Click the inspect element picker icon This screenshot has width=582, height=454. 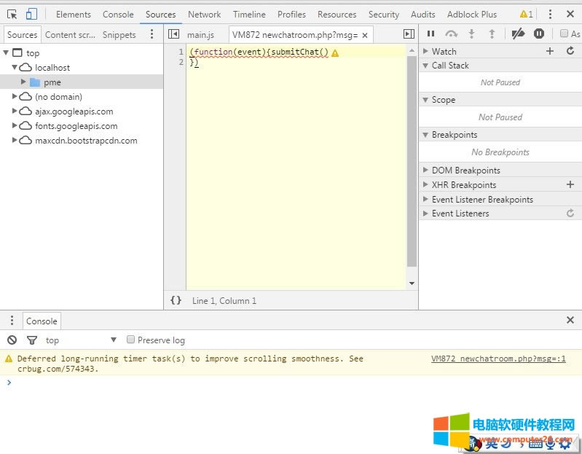tap(12, 14)
